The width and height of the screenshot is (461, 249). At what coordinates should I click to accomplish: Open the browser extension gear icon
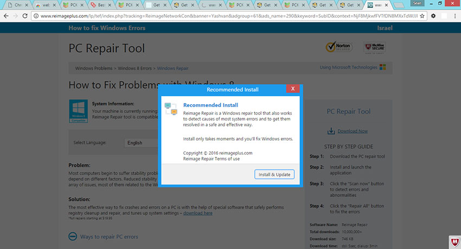(433, 16)
